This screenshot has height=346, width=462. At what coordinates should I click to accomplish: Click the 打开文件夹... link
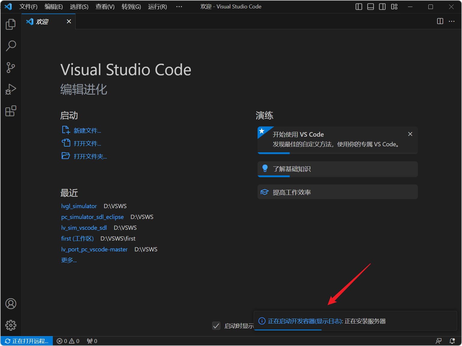(90, 156)
